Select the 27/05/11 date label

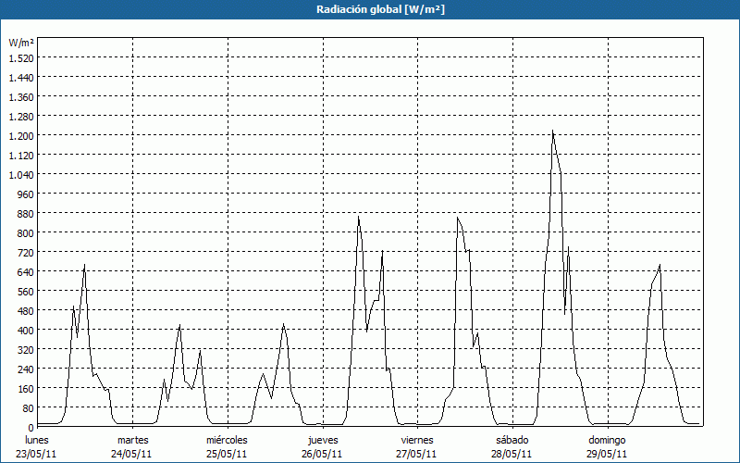coord(417,454)
